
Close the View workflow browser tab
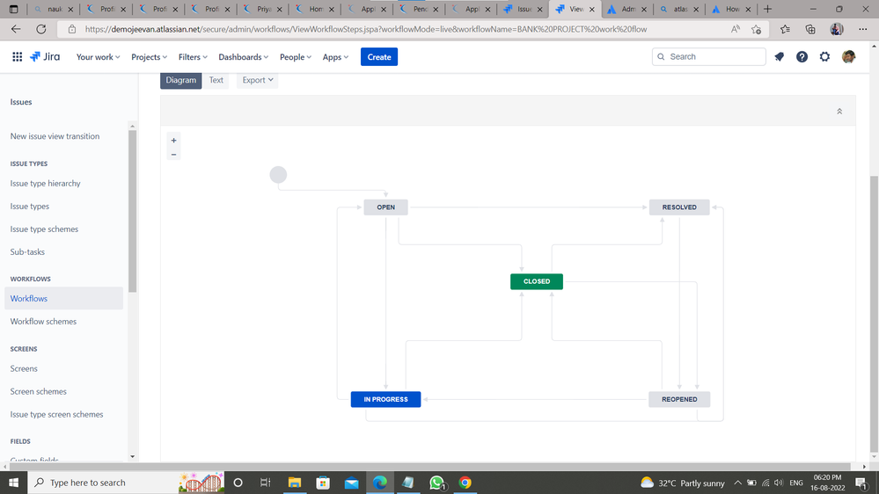[591, 9]
